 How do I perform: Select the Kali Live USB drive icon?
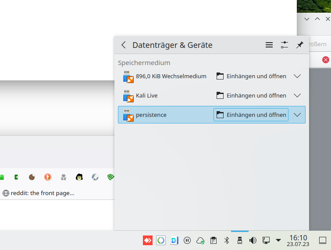coord(128,95)
